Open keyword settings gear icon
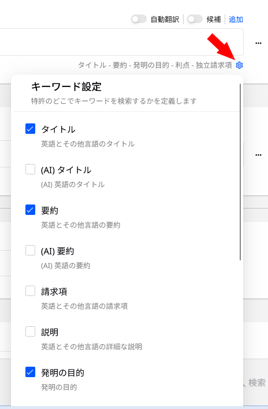 tap(239, 65)
